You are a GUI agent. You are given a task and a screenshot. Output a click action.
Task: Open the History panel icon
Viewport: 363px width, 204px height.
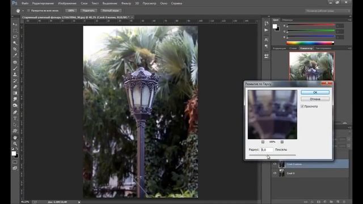pos(266,23)
